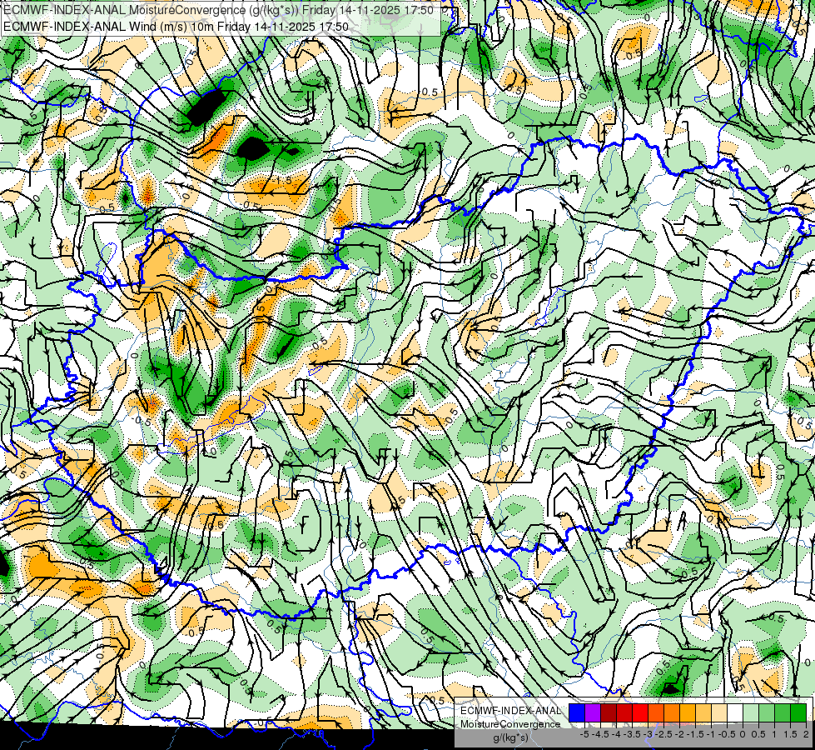
Task: Choose the 2 value on legend scale
Action: (x=806, y=734)
